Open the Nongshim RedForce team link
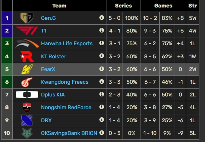Image resolution: width=205 pixels, height=142 pixels. click(x=66, y=108)
